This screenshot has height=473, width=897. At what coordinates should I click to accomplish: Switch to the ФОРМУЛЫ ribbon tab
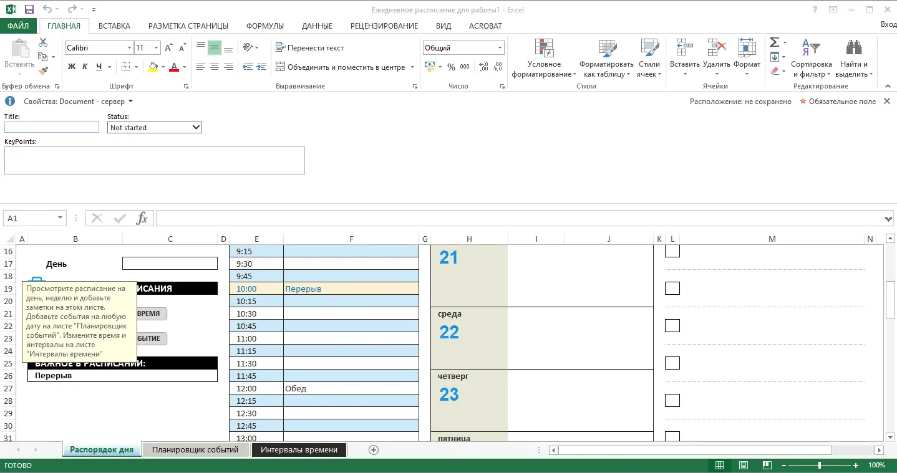pyautogui.click(x=265, y=26)
